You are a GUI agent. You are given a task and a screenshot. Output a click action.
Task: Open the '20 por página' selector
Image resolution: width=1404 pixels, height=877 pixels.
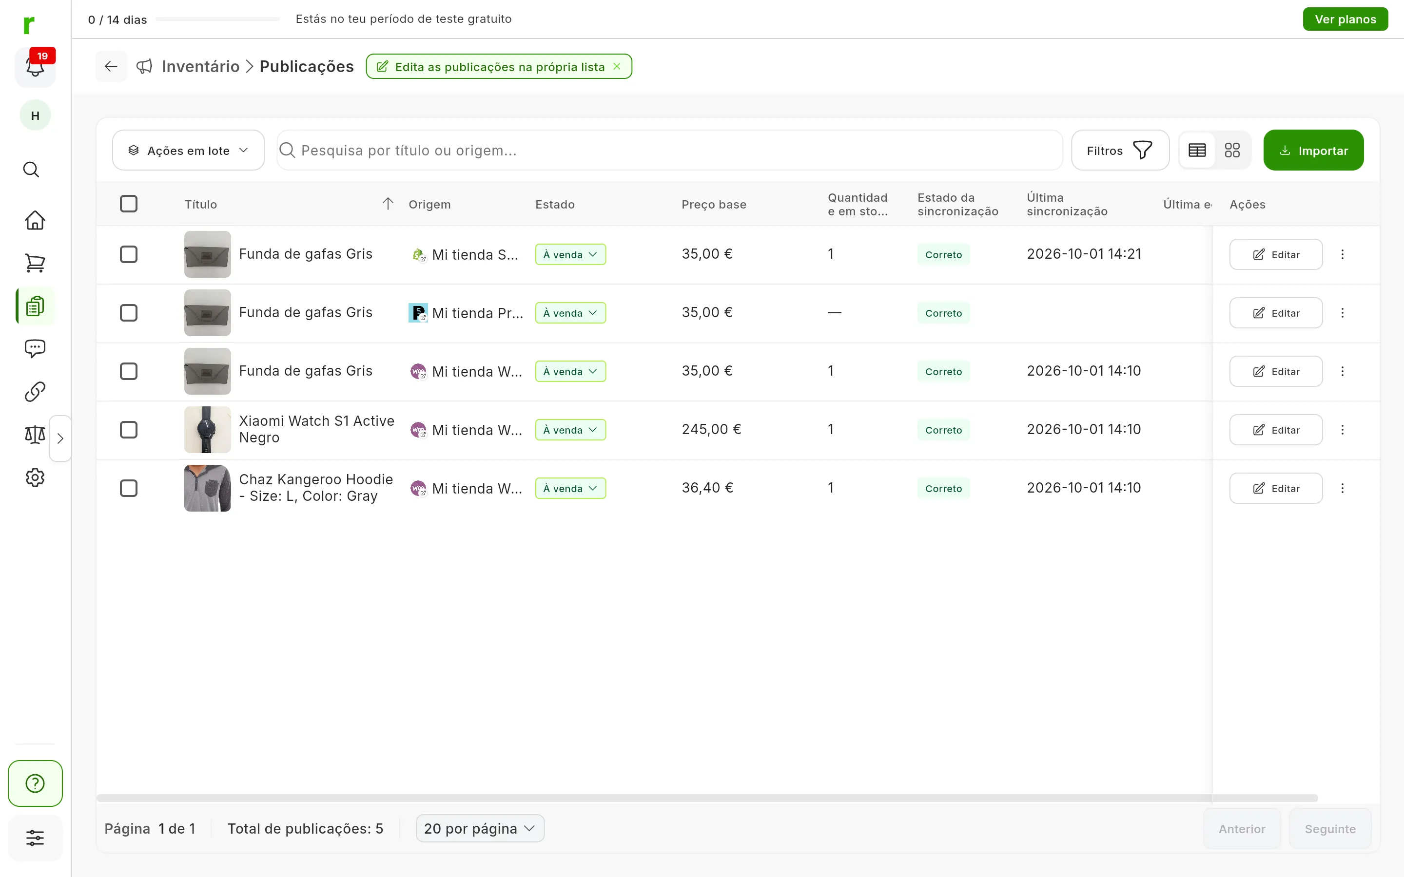(x=480, y=828)
